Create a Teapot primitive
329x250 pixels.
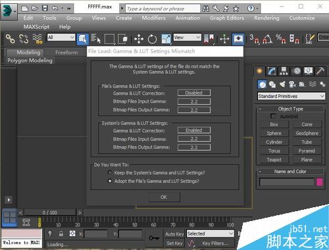(x=274, y=160)
